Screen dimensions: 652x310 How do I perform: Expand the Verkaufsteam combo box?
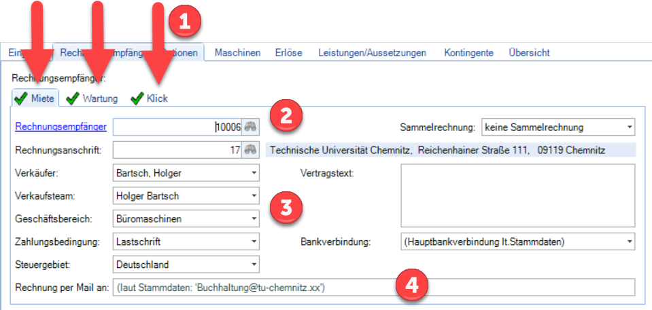coord(254,196)
